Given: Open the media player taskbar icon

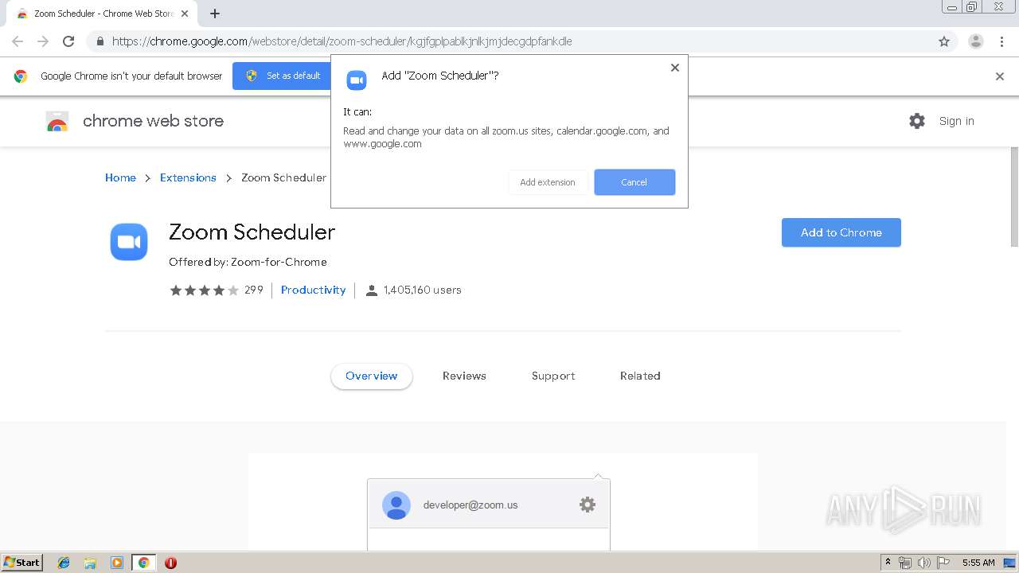Looking at the screenshot, I should click(117, 563).
